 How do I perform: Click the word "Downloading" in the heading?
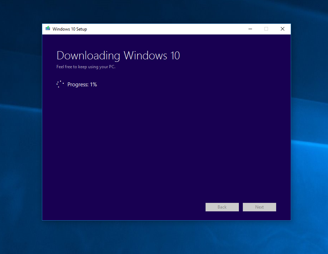tap(88, 56)
